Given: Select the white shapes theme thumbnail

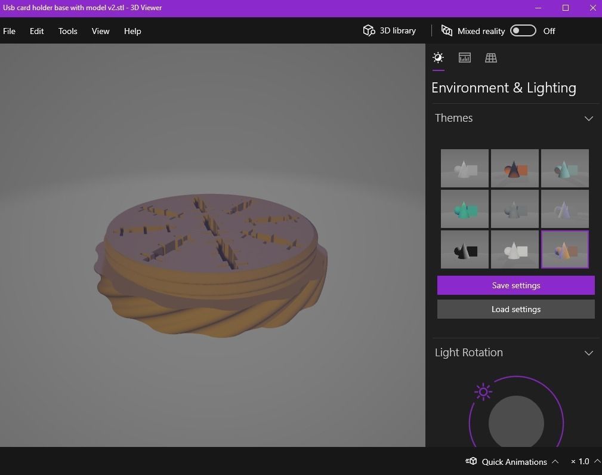Looking at the screenshot, I should point(514,249).
